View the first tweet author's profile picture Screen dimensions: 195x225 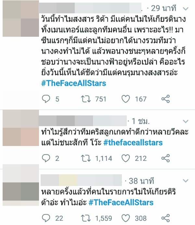[21, 18]
